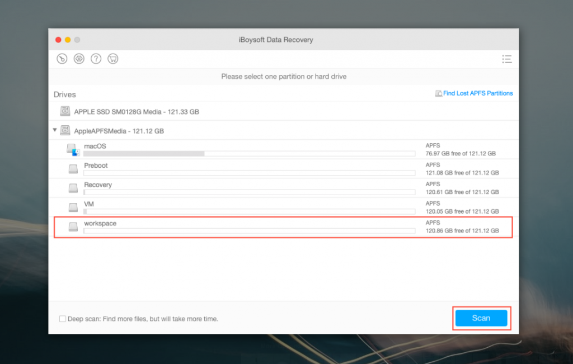Click the '120.61 GB free of 121.12 GB' text
The height and width of the screenshot is (364, 573).
click(462, 192)
